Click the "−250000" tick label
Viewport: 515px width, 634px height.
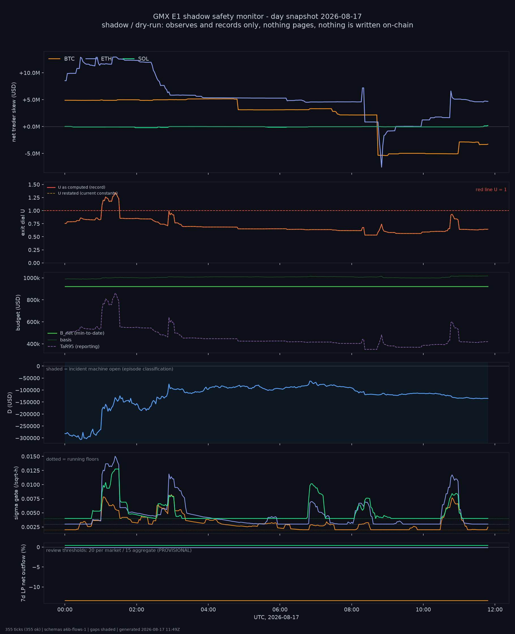click(x=28, y=426)
